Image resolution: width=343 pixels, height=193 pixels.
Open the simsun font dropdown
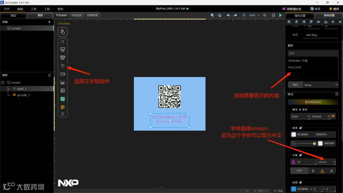[x=326, y=162]
